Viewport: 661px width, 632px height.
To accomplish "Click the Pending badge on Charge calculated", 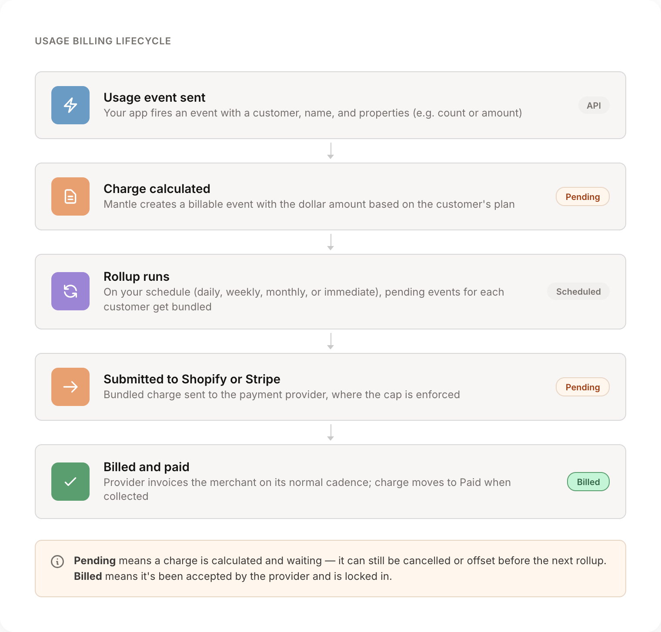I will click(582, 197).
